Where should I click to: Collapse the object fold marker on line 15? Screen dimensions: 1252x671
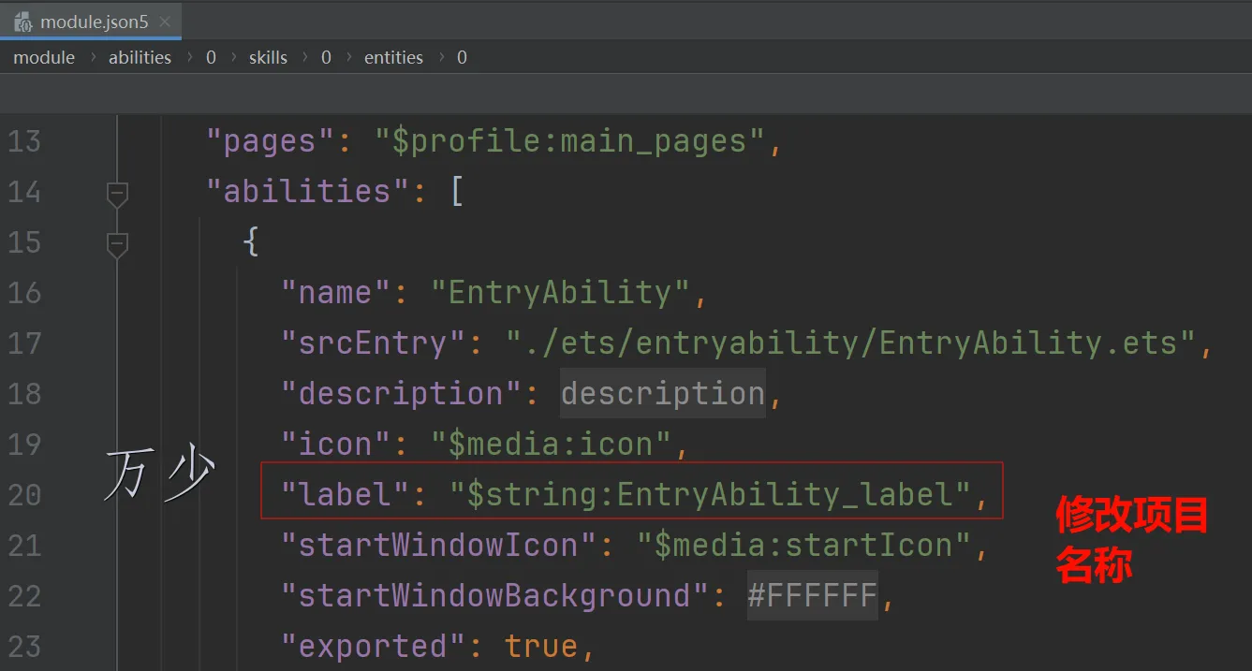(117, 244)
